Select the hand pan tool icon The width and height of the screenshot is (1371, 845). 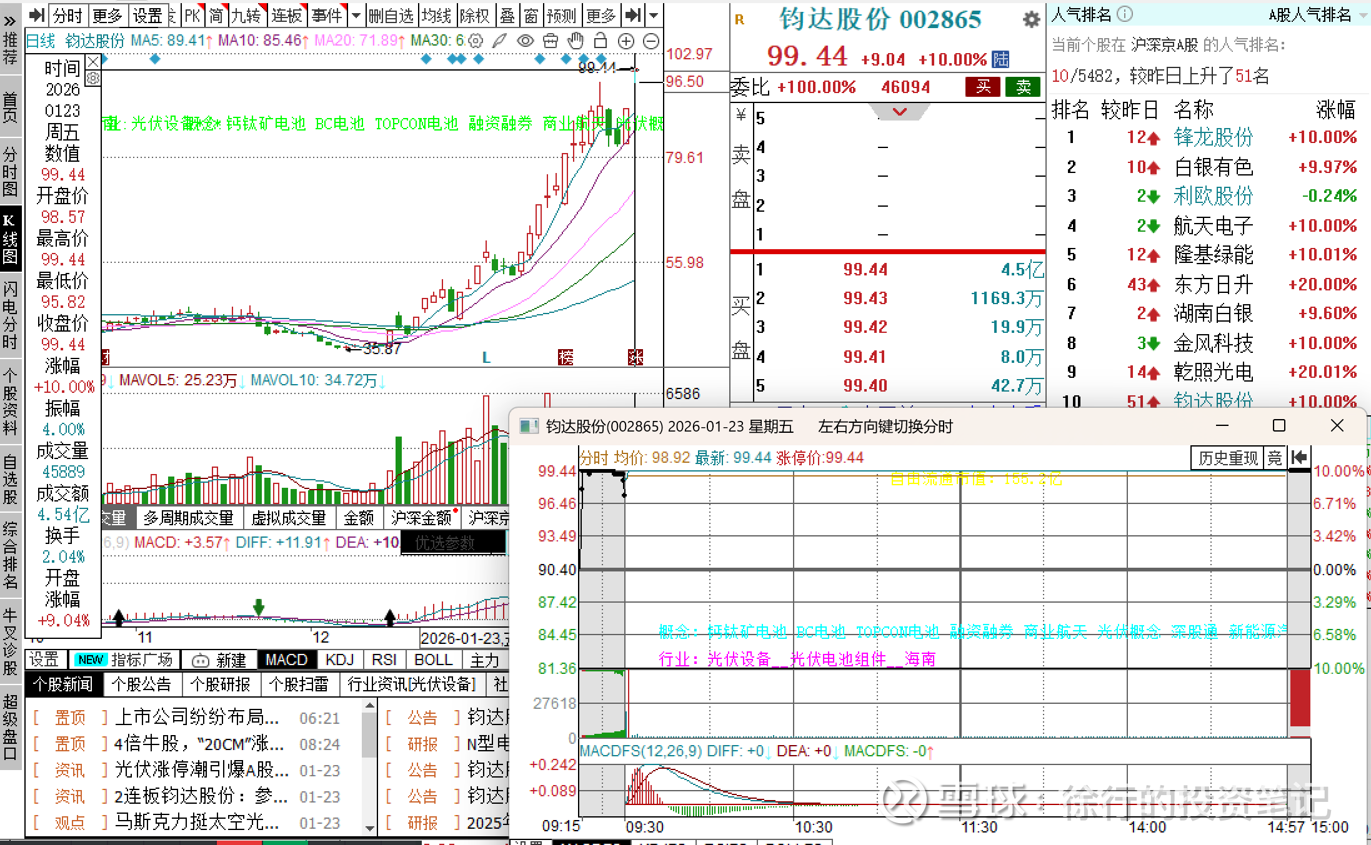tap(575, 42)
